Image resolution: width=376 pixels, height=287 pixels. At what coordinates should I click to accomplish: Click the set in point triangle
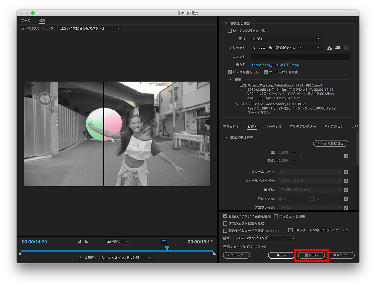[x=80, y=242]
